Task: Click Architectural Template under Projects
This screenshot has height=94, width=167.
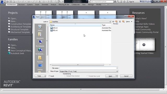Action: (21, 27)
